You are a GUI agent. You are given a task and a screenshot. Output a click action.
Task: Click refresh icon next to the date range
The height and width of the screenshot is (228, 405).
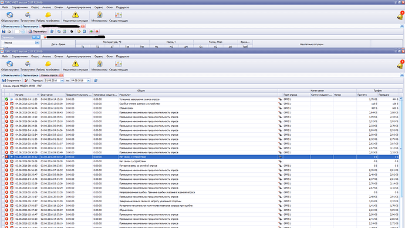pos(96,81)
